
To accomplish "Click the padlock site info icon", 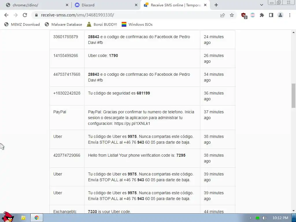I will tap(36, 15).
